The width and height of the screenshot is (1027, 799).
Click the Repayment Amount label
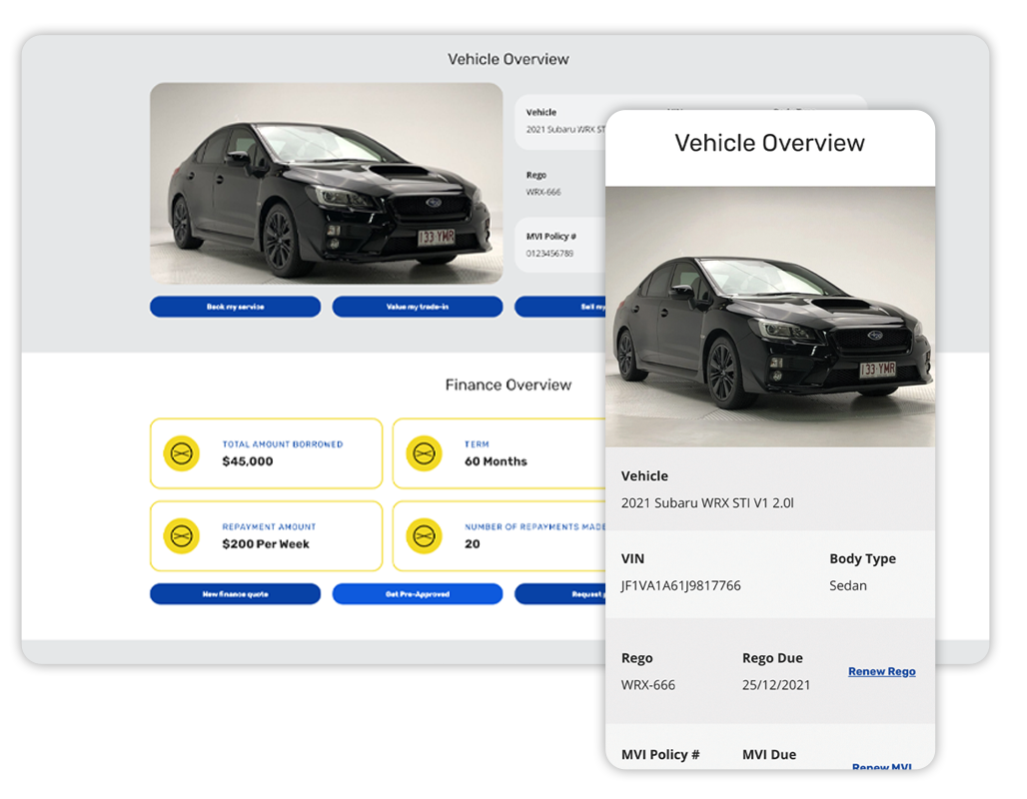[x=269, y=526]
